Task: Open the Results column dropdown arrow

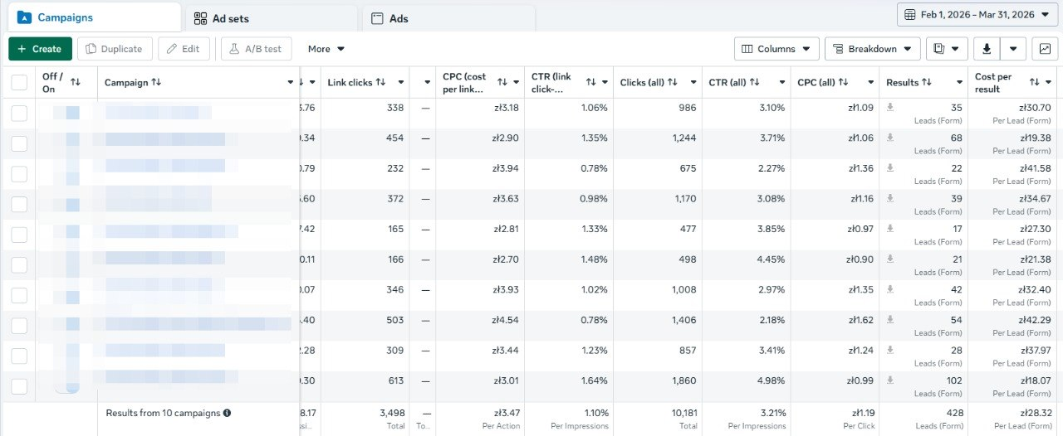Action: click(x=959, y=82)
